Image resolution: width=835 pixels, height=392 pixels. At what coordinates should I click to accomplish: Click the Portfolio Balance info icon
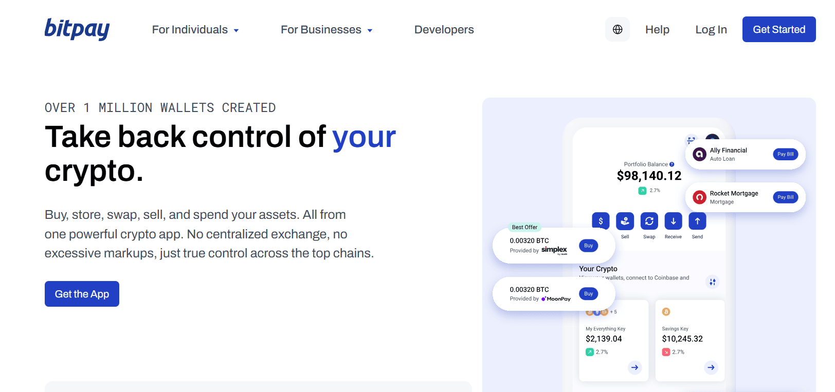tap(672, 164)
